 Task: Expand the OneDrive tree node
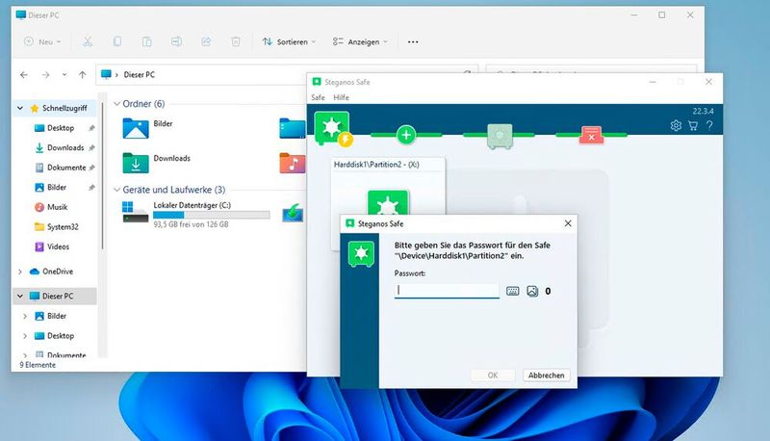(x=20, y=272)
